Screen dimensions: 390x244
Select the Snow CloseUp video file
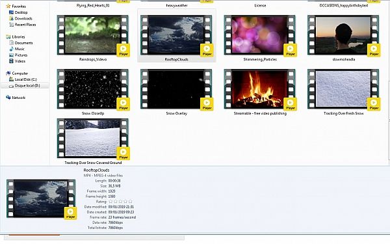pyautogui.click(x=93, y=89)
